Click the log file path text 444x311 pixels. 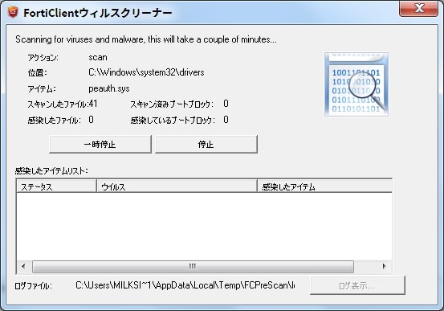185,285
